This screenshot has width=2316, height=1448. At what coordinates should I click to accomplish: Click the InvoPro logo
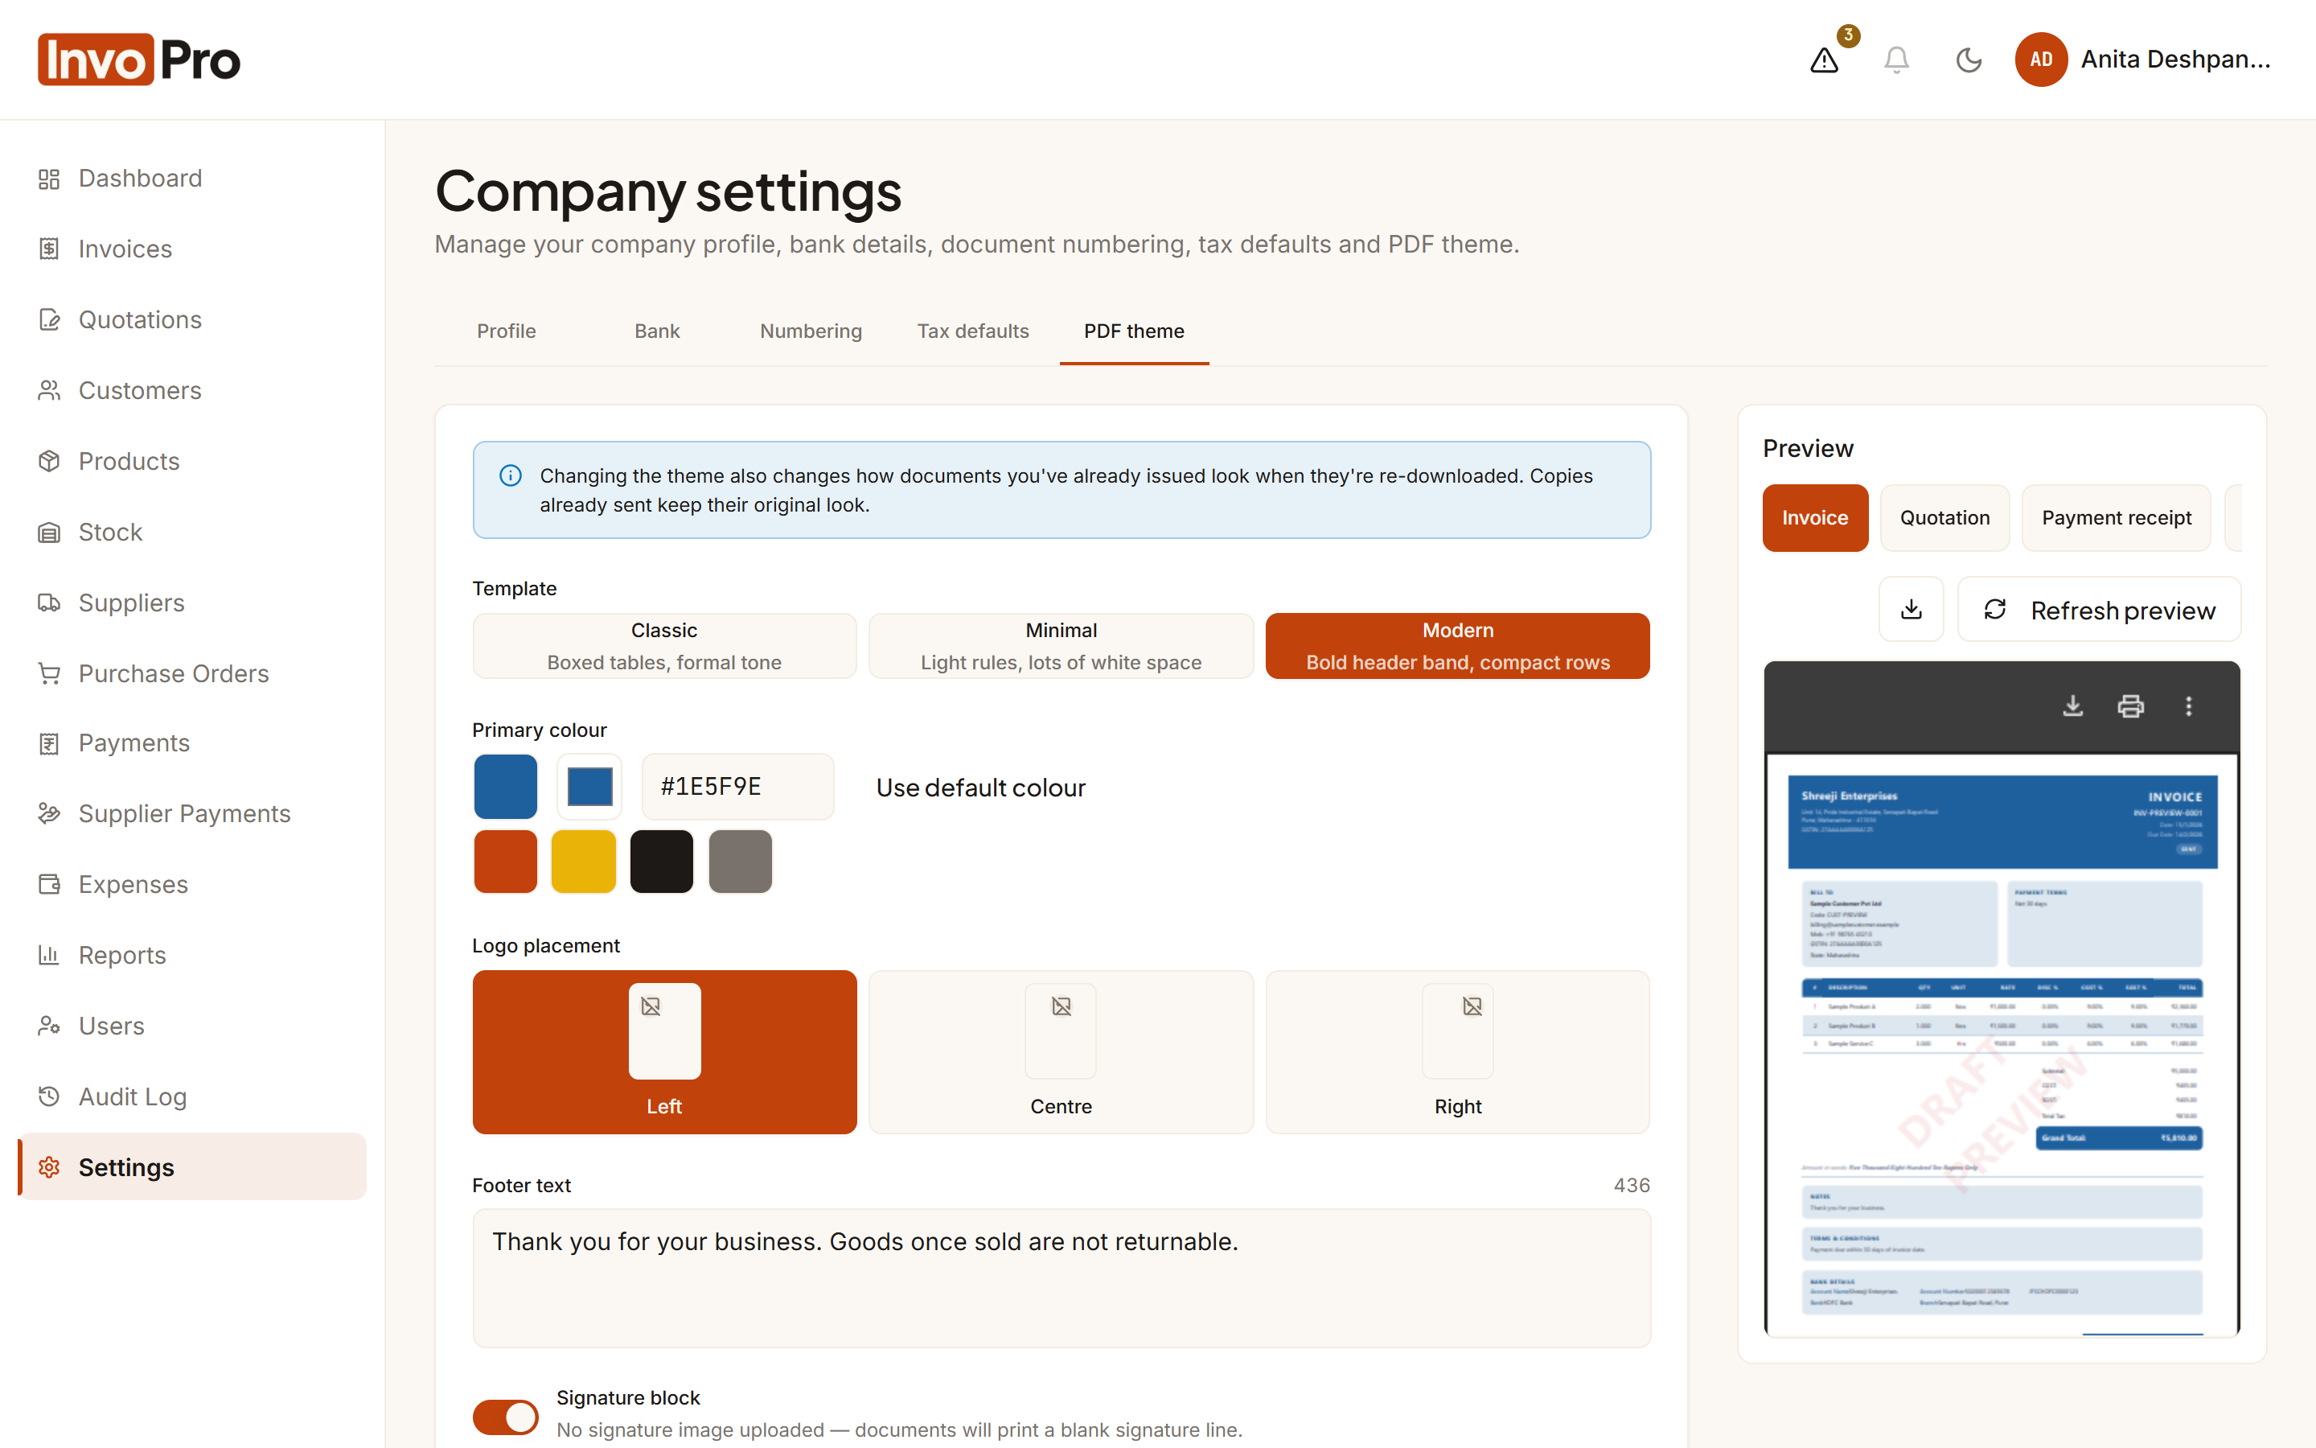[139, 60]
